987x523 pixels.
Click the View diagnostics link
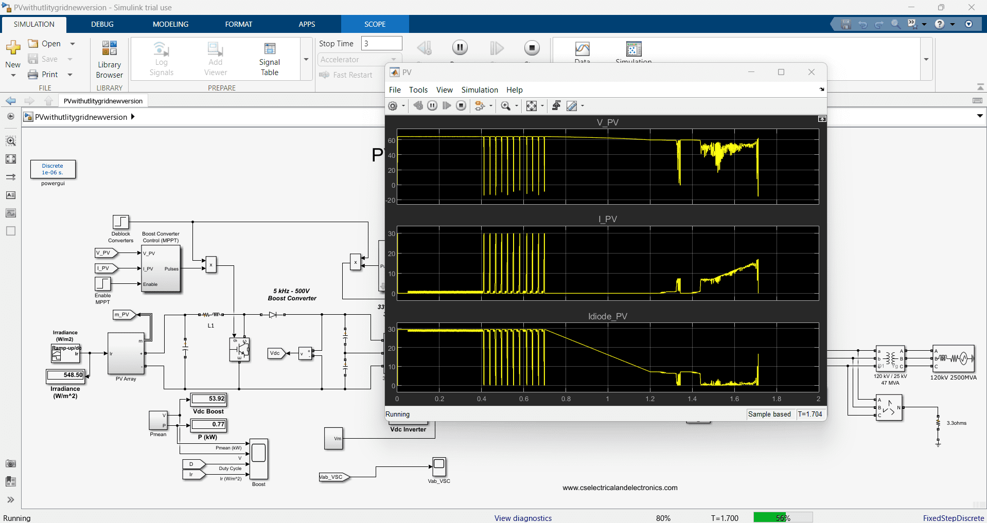(x=523, y=518)
